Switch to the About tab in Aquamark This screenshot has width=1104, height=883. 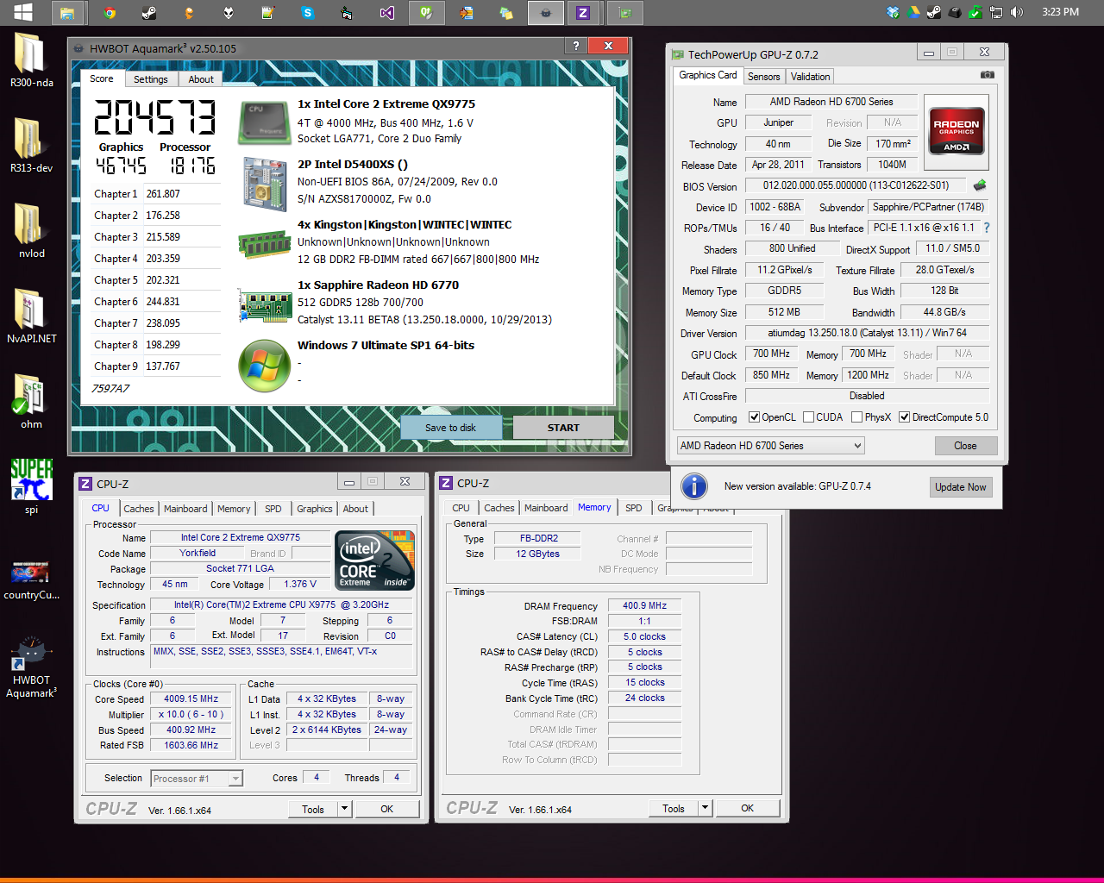[201, 79]
